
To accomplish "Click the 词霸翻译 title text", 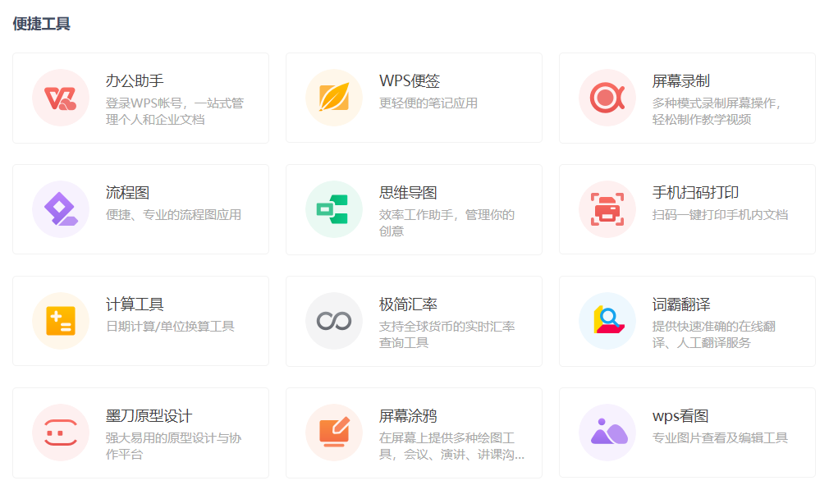I will pyautogui.click(x=681, y=304).
